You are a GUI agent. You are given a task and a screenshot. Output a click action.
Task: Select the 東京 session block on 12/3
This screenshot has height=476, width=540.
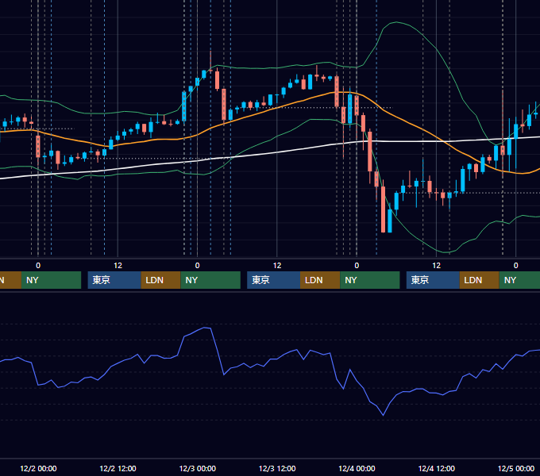[x=273, y=280]
